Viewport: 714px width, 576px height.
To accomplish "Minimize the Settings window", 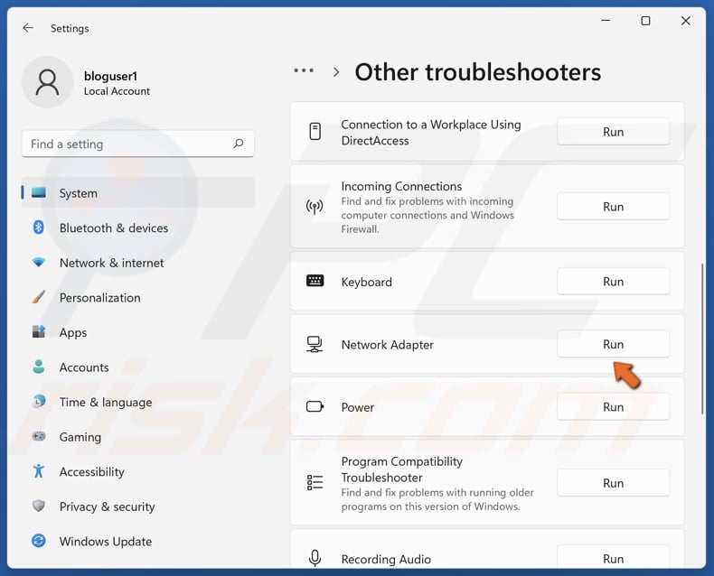I will pyautogui.click(x=606, y=21).
